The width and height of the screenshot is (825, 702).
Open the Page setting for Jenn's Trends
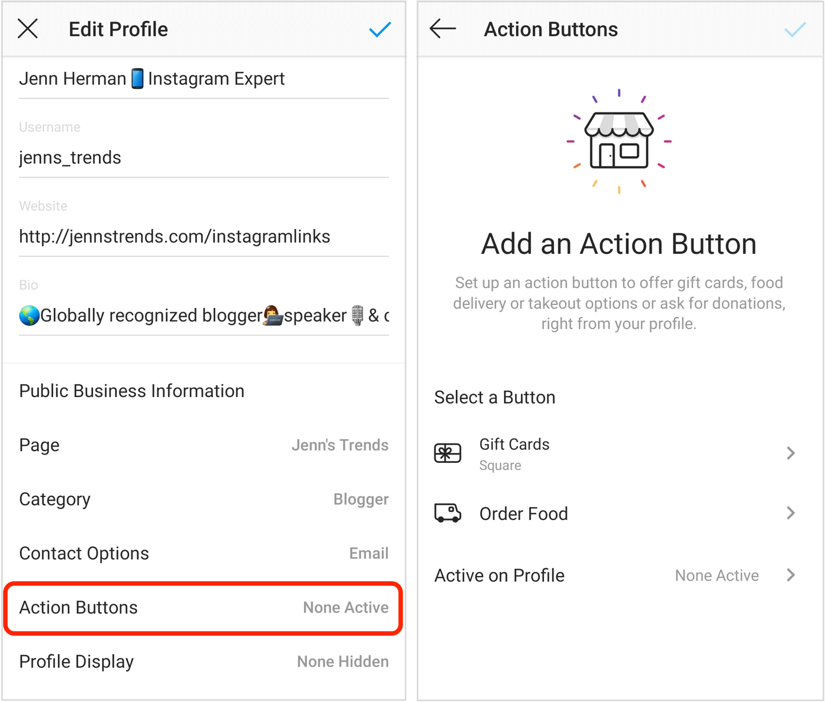coord(203,445)
